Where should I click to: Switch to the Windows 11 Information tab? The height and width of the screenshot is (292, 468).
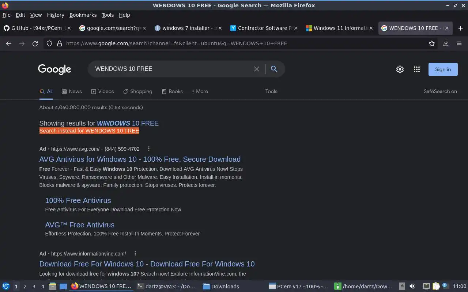(x=339, y=28)
